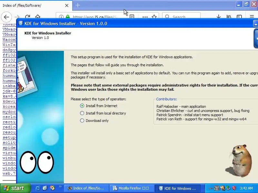Open Firefox library icon
Viewport: 258px width, 193px height.
click(229, 17)
